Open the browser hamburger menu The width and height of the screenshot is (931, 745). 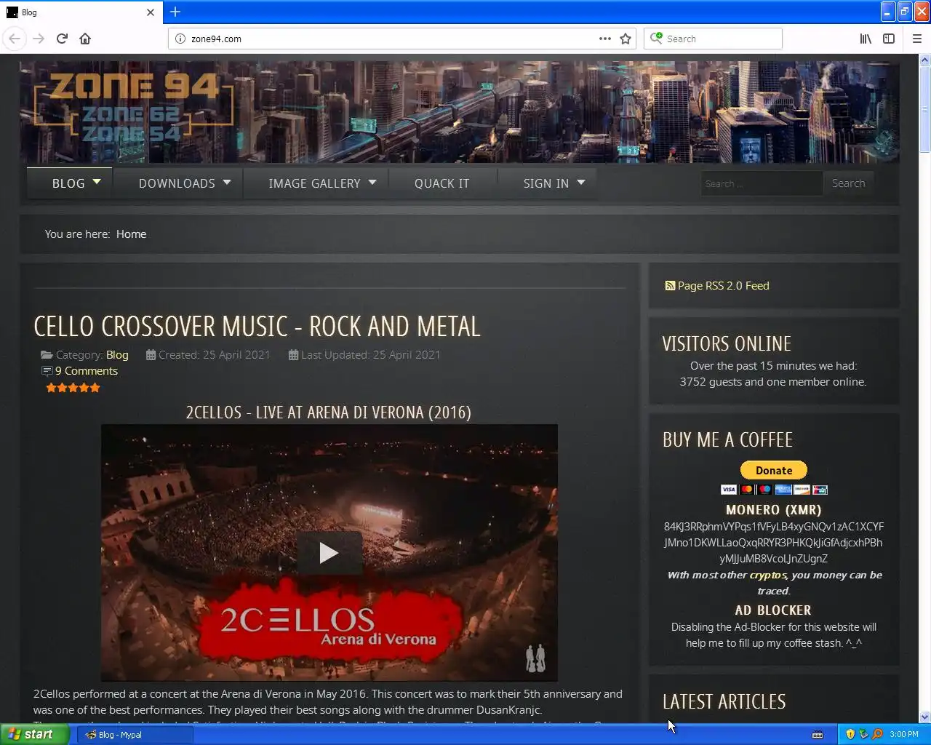coord(917,39)
